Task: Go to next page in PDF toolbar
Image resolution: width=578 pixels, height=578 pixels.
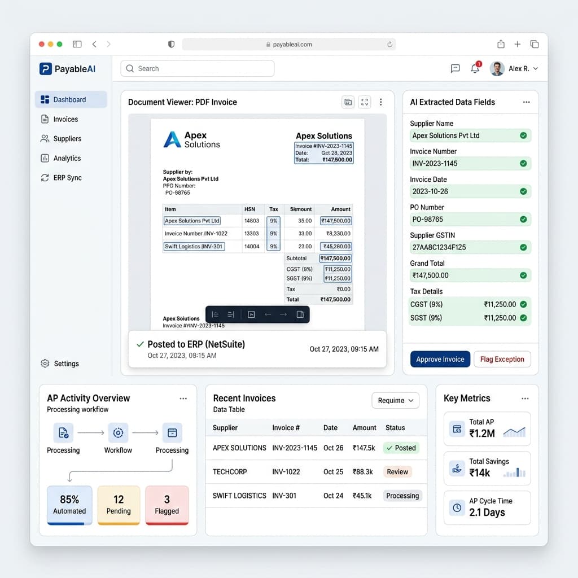Action: click(283, 314)
